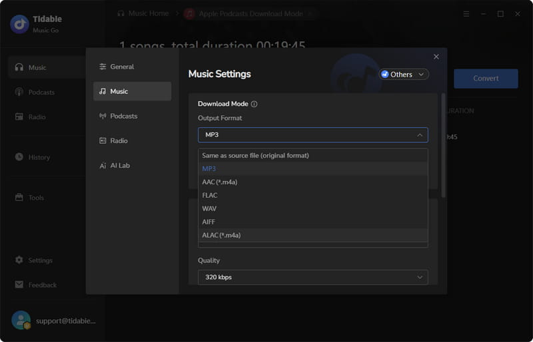533x342 pixels.
Task: Click the settings dialog vertical scrollbar
Action: click(x=443, y=146)
